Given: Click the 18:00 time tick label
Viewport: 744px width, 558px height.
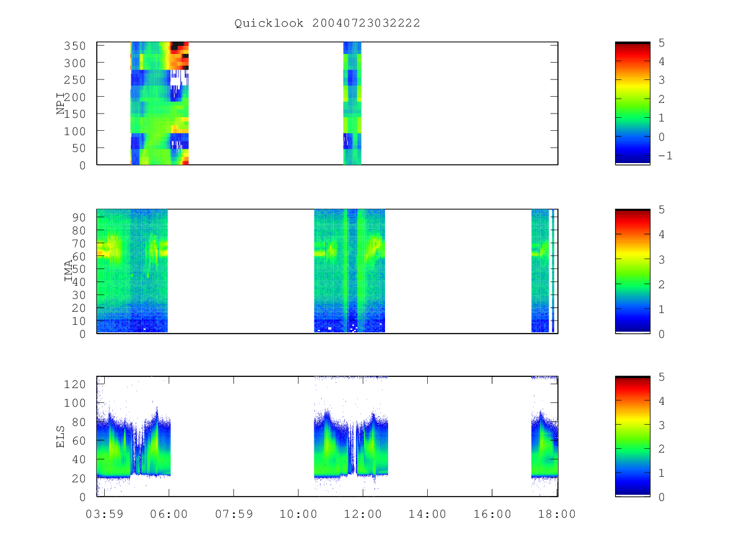Looking at the screenshot, I should click(557, 513).
